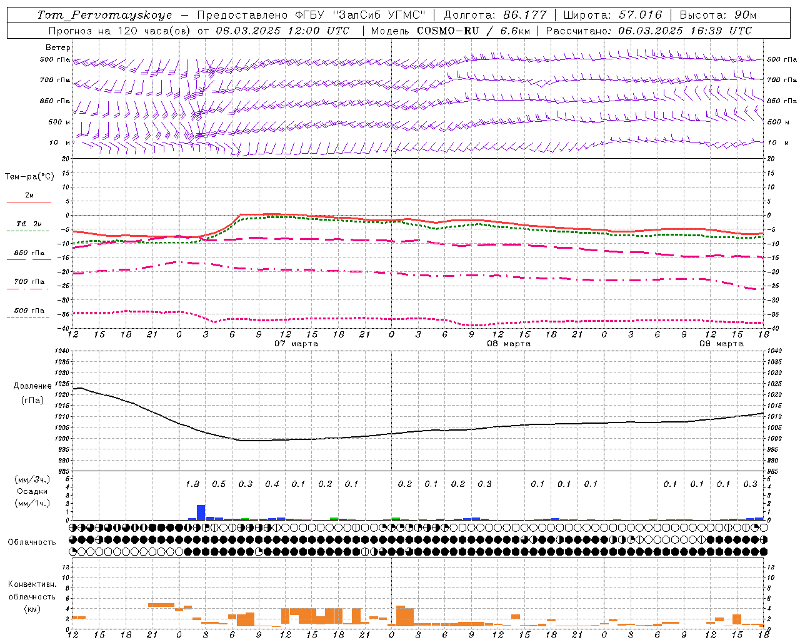Click the 'Td 2м' dew point legend entry
This screenshot has height=640, width=800.
(29, 224)
